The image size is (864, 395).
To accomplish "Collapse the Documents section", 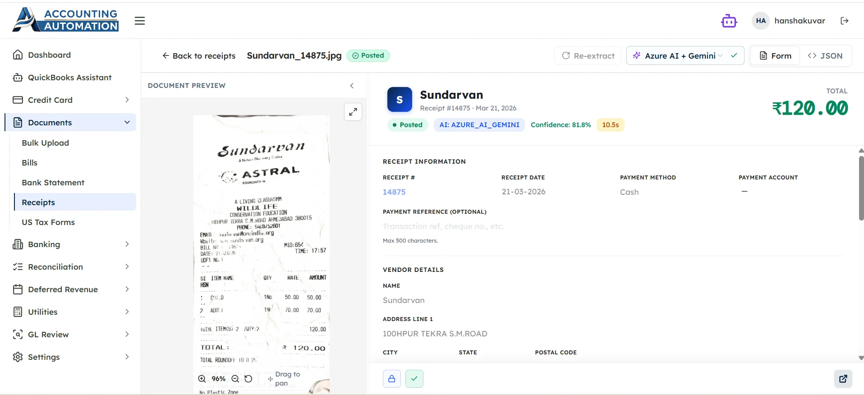I will [71, 123].
